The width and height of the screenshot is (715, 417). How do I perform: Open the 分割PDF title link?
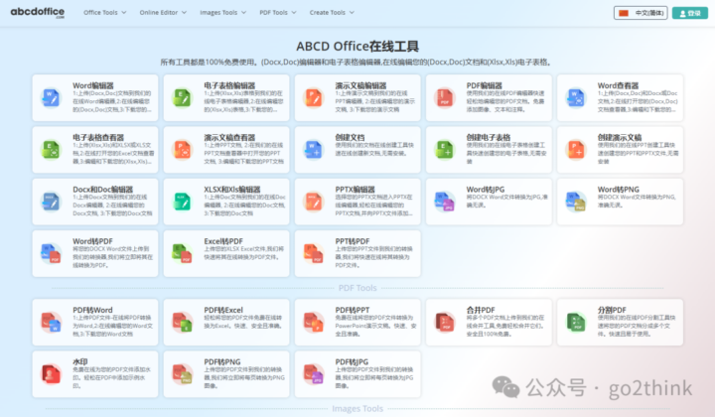click(612, 310)
